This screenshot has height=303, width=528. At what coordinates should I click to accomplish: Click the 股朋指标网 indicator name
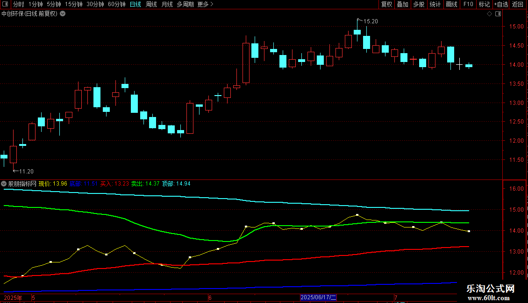click(22, 184)
